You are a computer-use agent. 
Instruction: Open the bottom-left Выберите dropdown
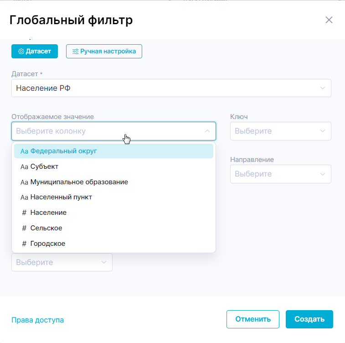[62, 263]
